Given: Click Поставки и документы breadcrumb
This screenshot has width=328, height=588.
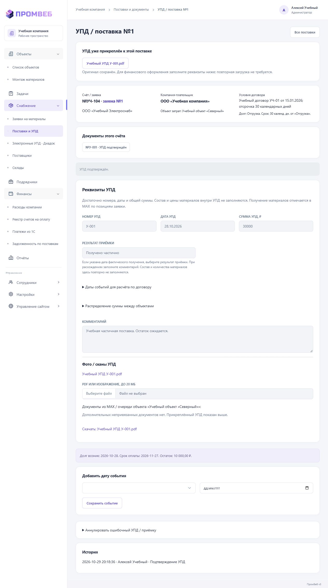Looking at the screenshot, I should point(131,10).
